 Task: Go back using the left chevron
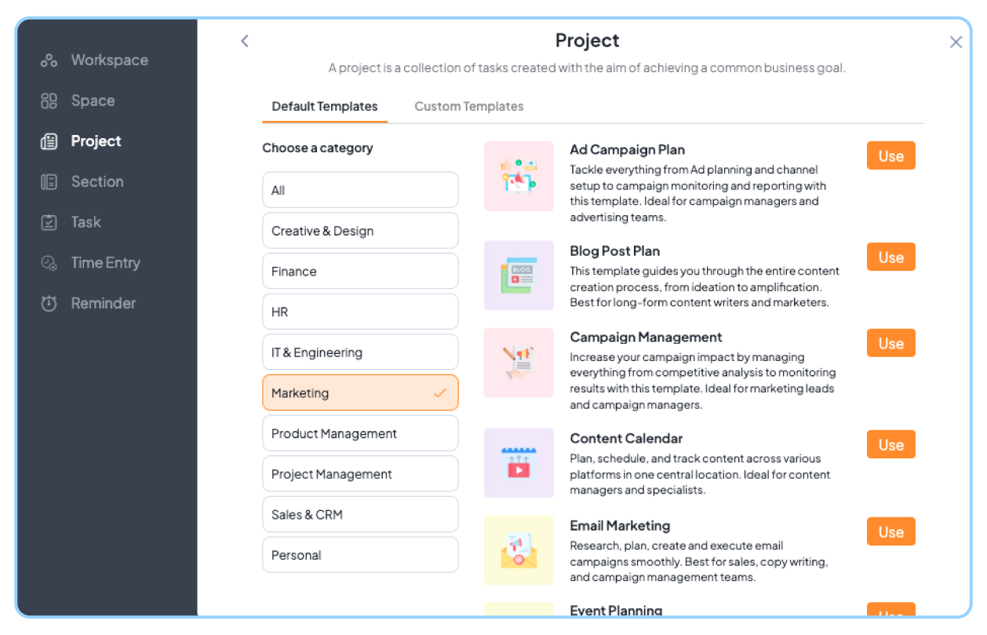pos(245,41)
